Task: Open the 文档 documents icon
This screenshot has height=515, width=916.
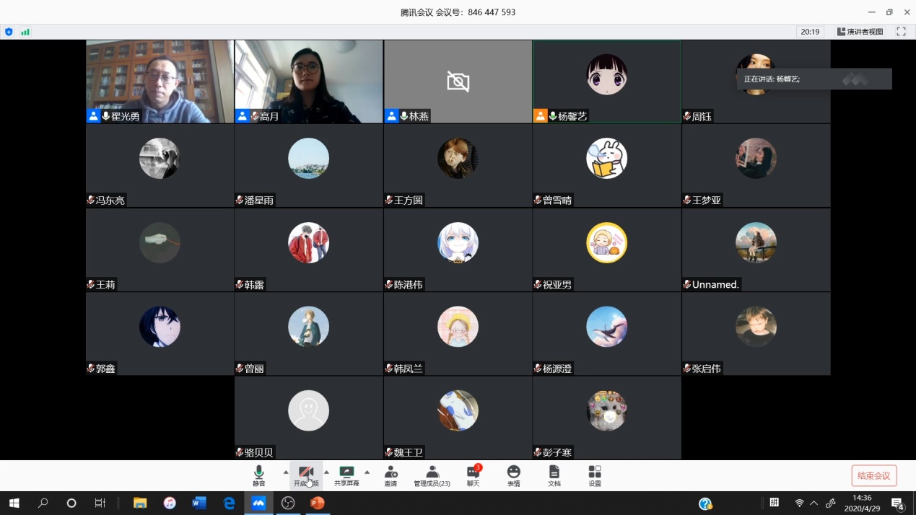Action: click(x=554, y=475)
